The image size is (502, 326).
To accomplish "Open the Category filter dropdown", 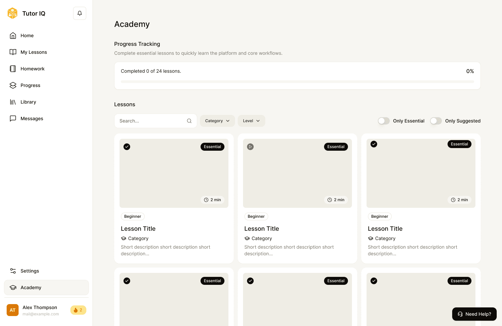I will pos(217,121).
